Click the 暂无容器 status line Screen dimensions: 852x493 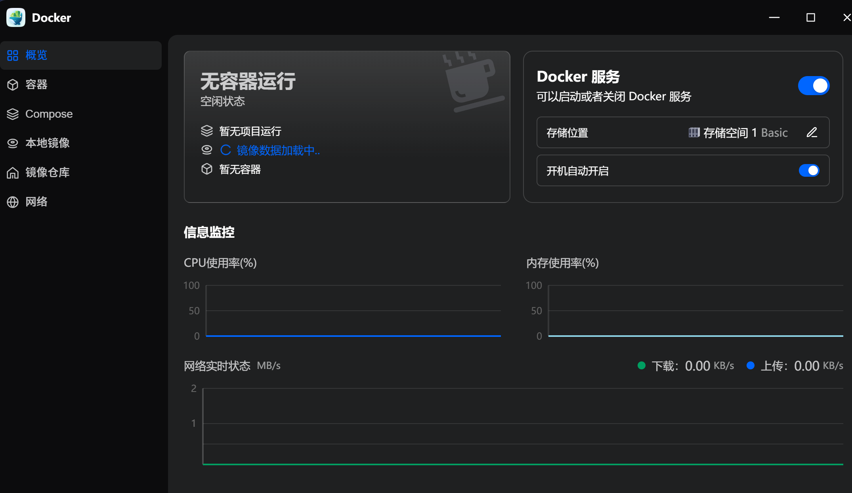pos(240,170)
